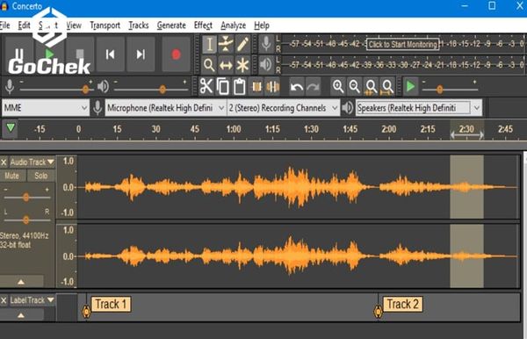Viewport: 527px width, 339px height.
Task: Open the Help menu
Action: [262, 25]
